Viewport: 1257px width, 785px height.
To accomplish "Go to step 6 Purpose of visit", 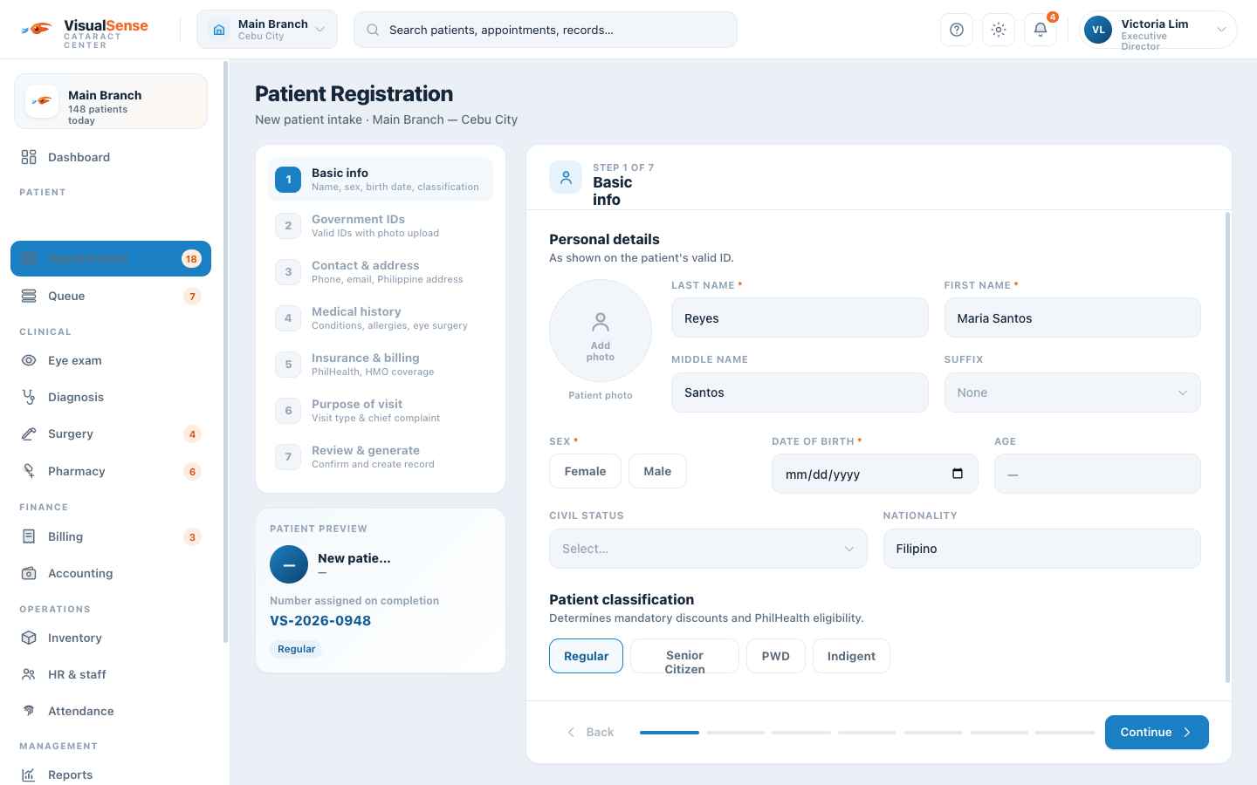I will tap(381, 410).
